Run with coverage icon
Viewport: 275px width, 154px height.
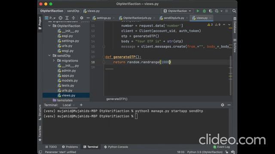pyautogui.click(x=211, y=11)
